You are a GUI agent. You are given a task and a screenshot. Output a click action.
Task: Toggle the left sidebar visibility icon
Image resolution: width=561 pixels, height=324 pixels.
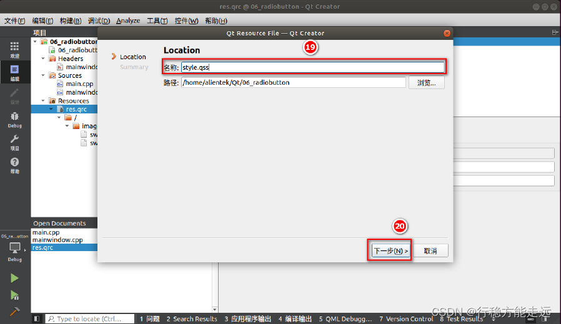36,318
